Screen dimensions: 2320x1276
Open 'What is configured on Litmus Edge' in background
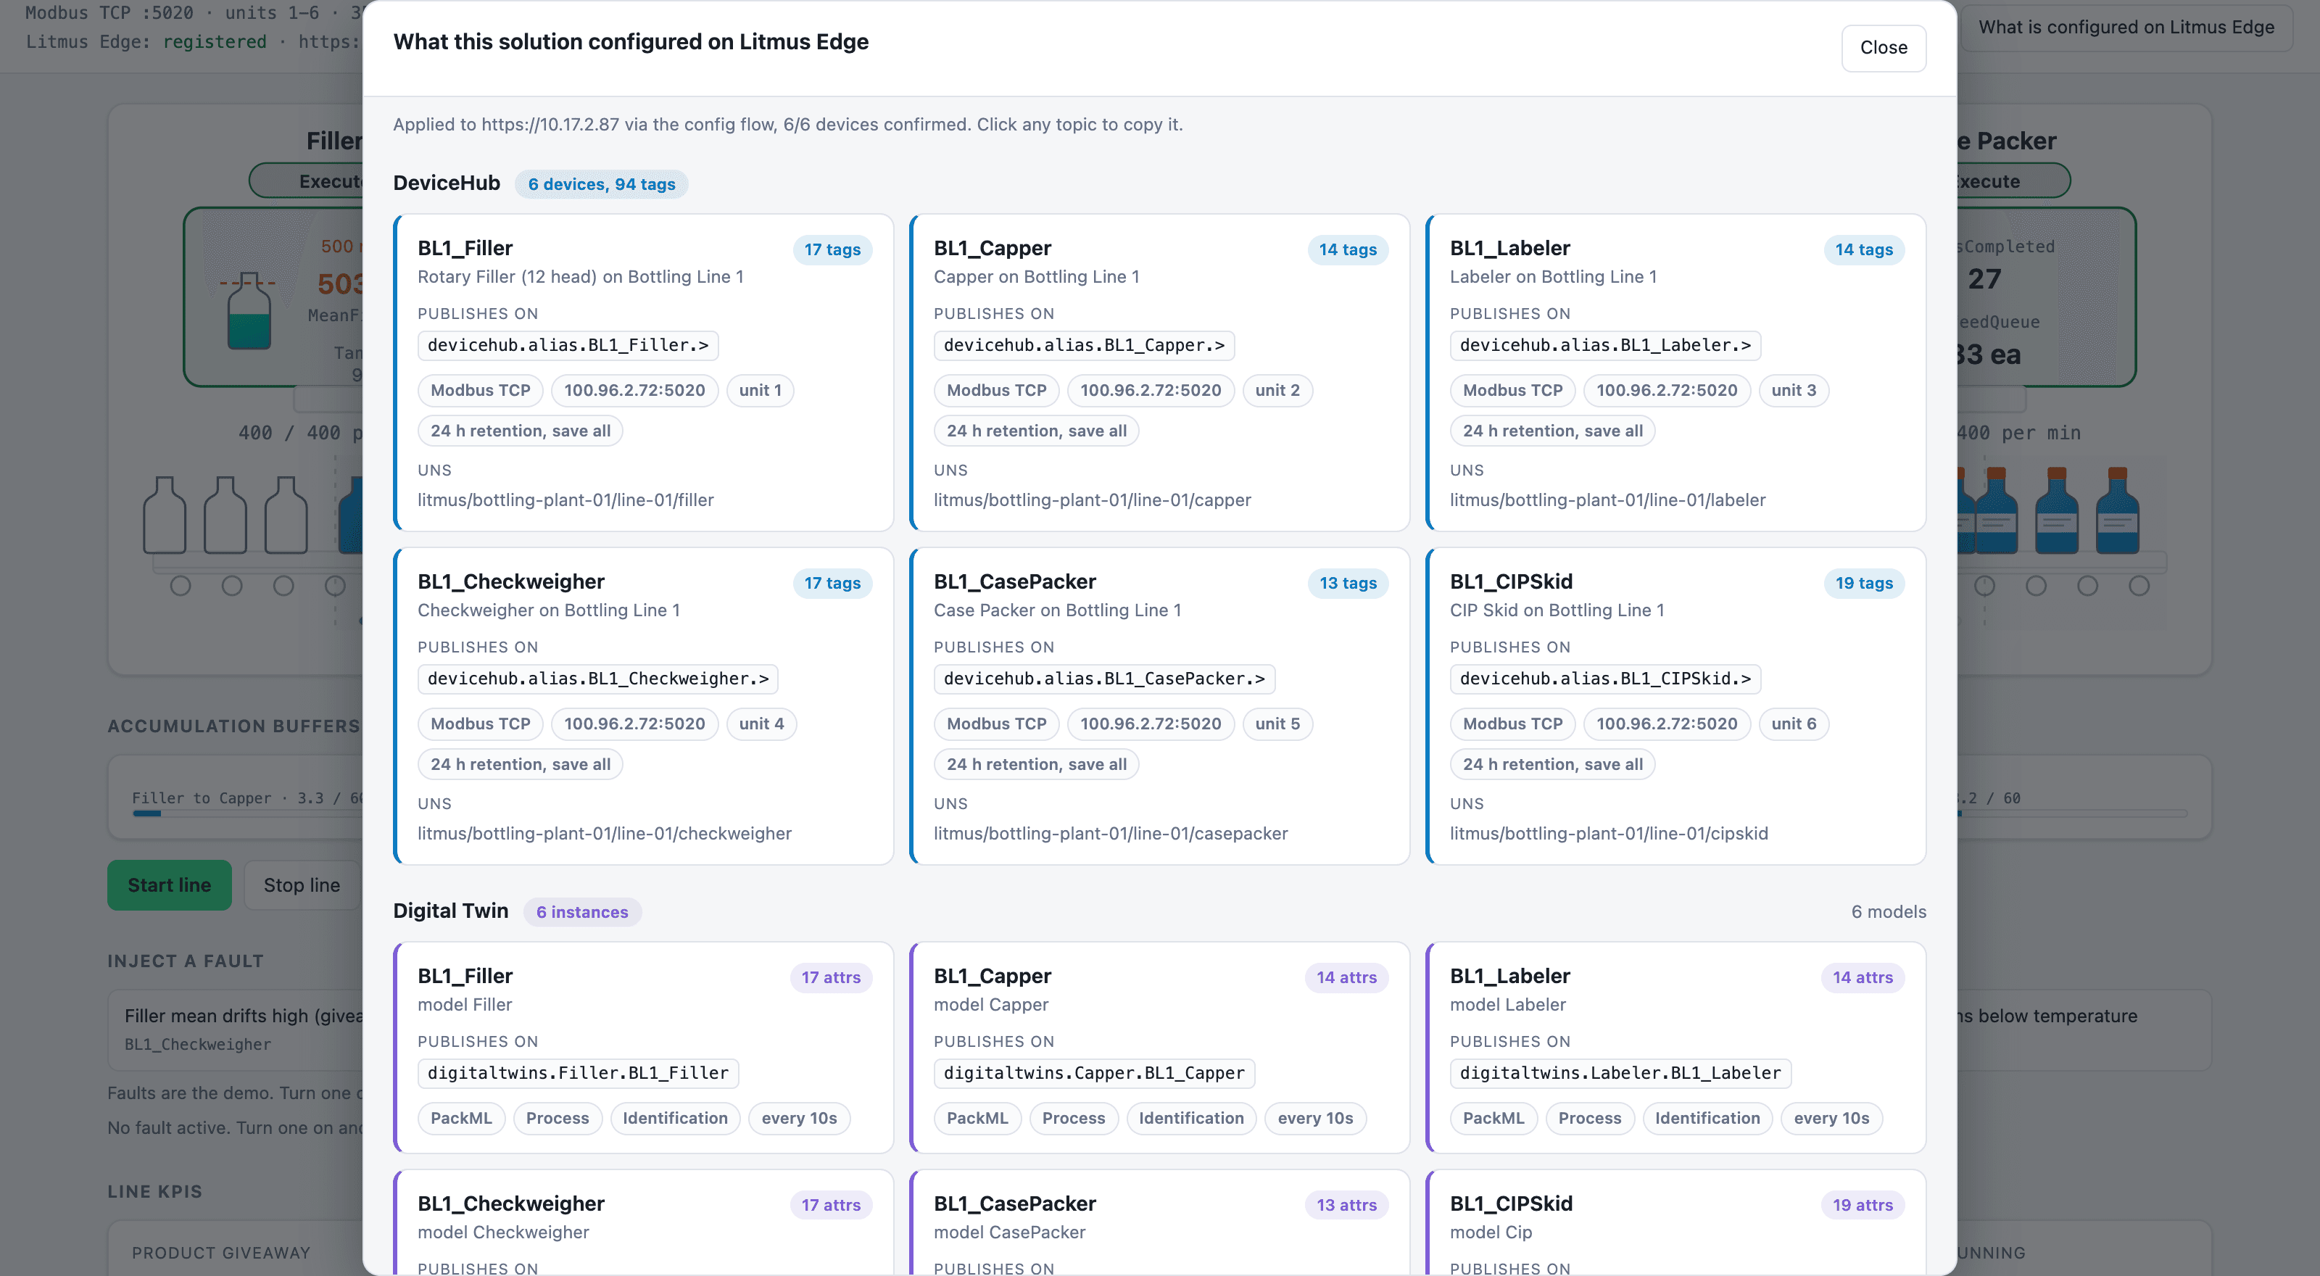[2126, 28]
